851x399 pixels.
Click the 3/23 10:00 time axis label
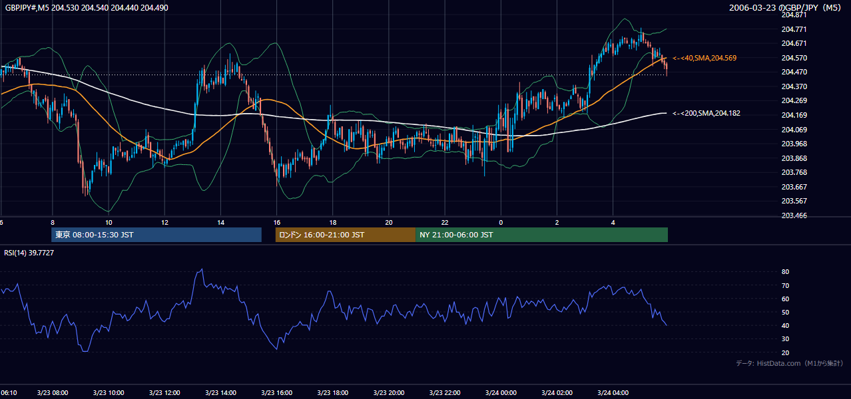pos(109,393)
